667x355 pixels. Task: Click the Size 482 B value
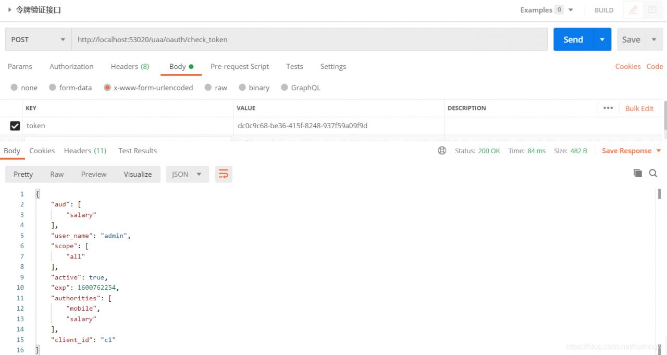point(578,151)
